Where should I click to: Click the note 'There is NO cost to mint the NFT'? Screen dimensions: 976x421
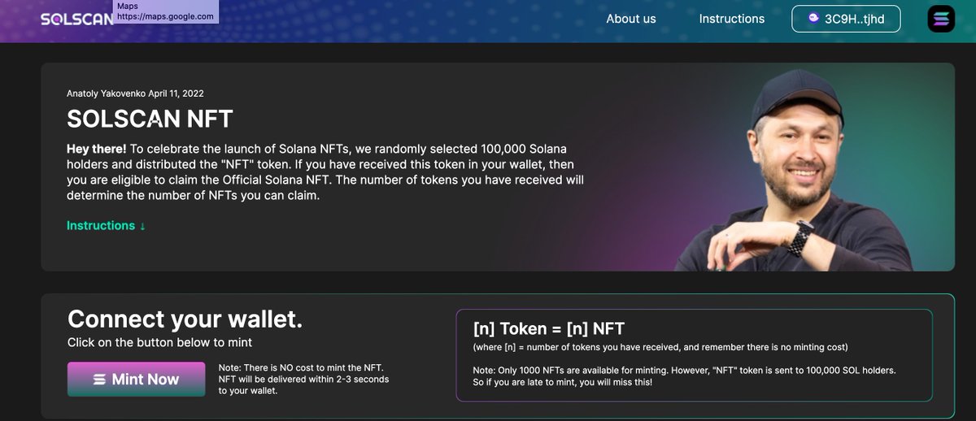(303, 380)
